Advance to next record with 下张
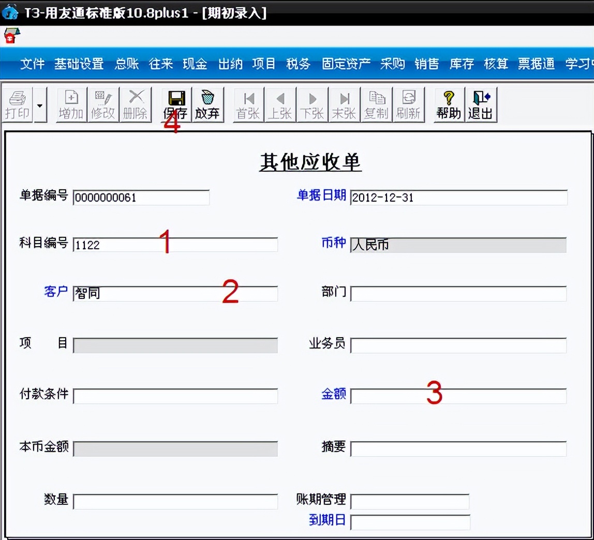This screenshot has width=594, height=540. [x=312, y=103]
